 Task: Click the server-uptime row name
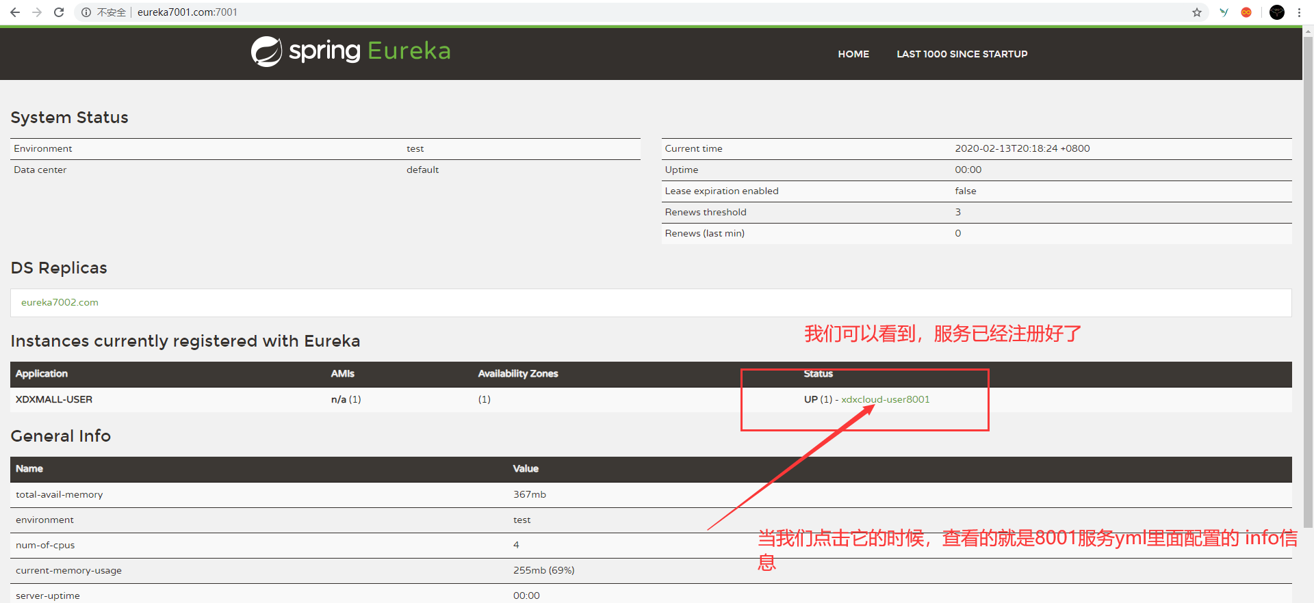(x=48, y=595)
